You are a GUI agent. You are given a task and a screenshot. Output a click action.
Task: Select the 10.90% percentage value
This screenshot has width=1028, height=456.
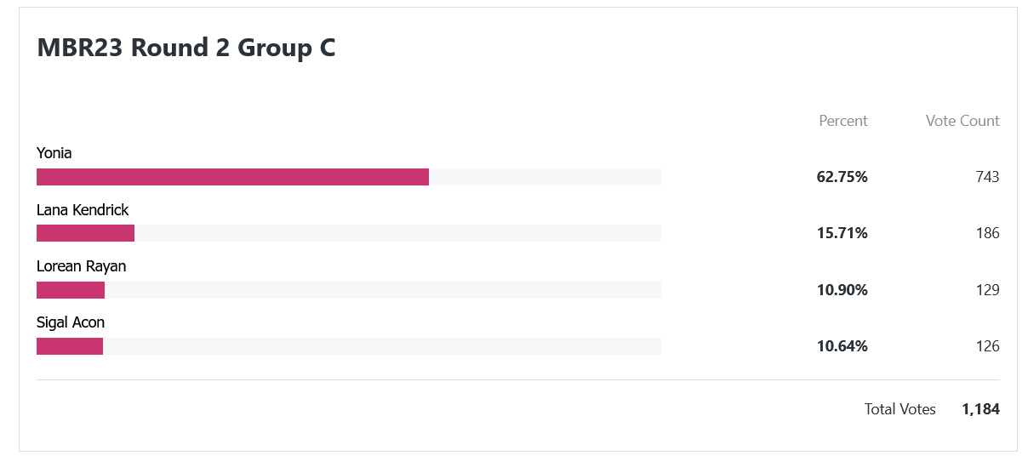[x=842, y=290]
